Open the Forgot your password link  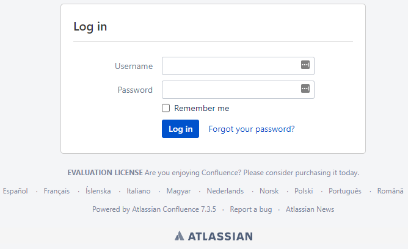(252, 129)
